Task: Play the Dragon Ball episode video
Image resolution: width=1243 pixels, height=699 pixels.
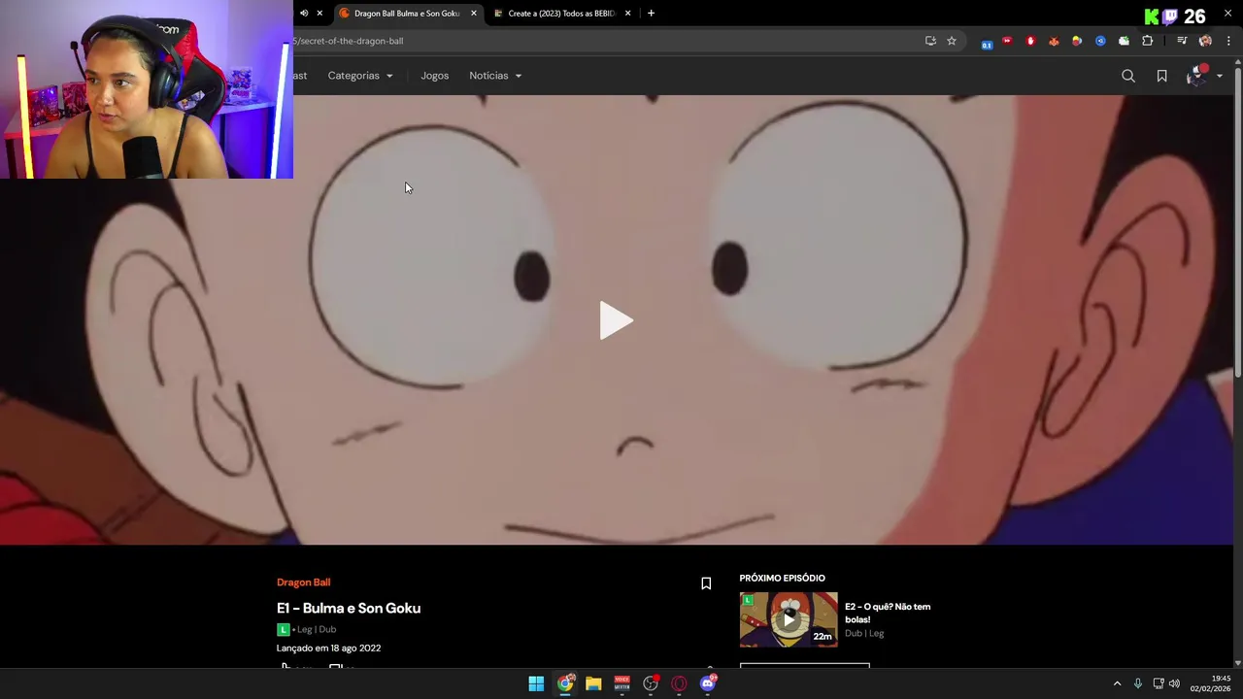Action: 617,320
